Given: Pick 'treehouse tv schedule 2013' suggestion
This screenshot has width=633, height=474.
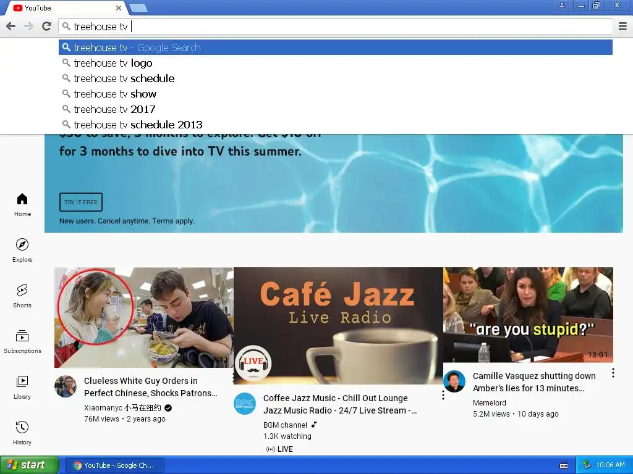Looking at the screenshot, I should click(x=336, y=125).
